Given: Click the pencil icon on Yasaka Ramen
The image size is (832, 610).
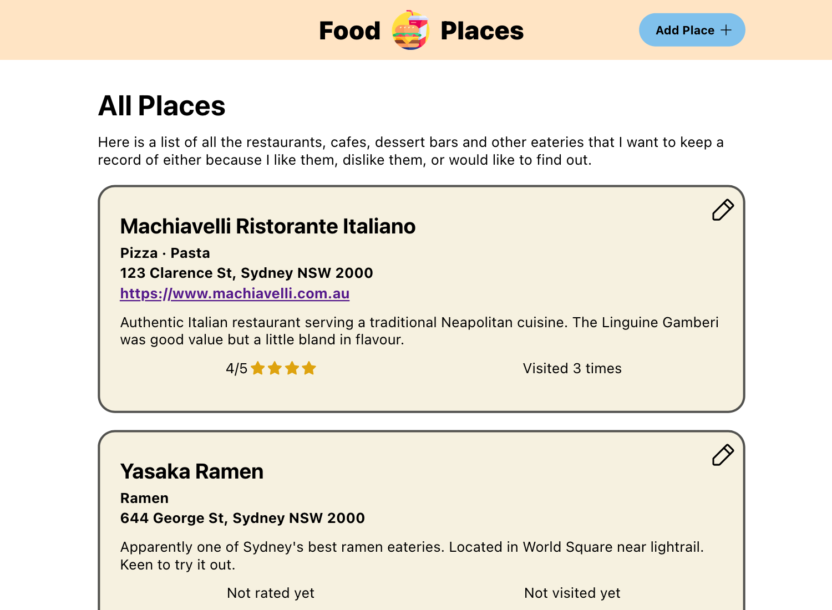Looking at the screenshot, I should 723,455.
